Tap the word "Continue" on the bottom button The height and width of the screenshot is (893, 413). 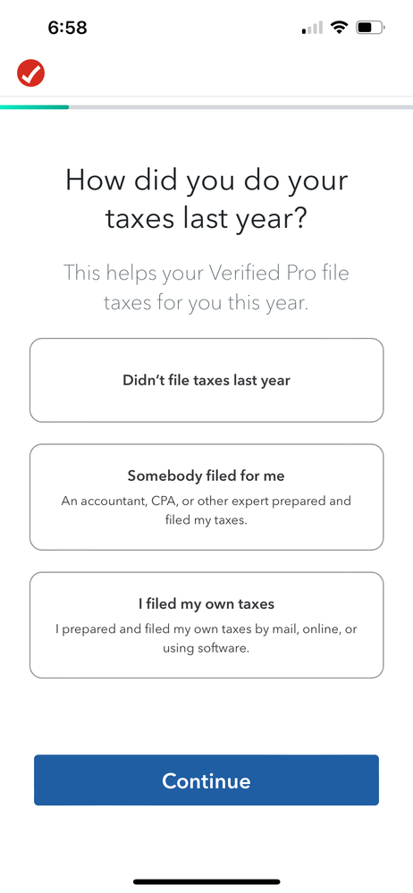pyautogui.click(x=206, y=780)
